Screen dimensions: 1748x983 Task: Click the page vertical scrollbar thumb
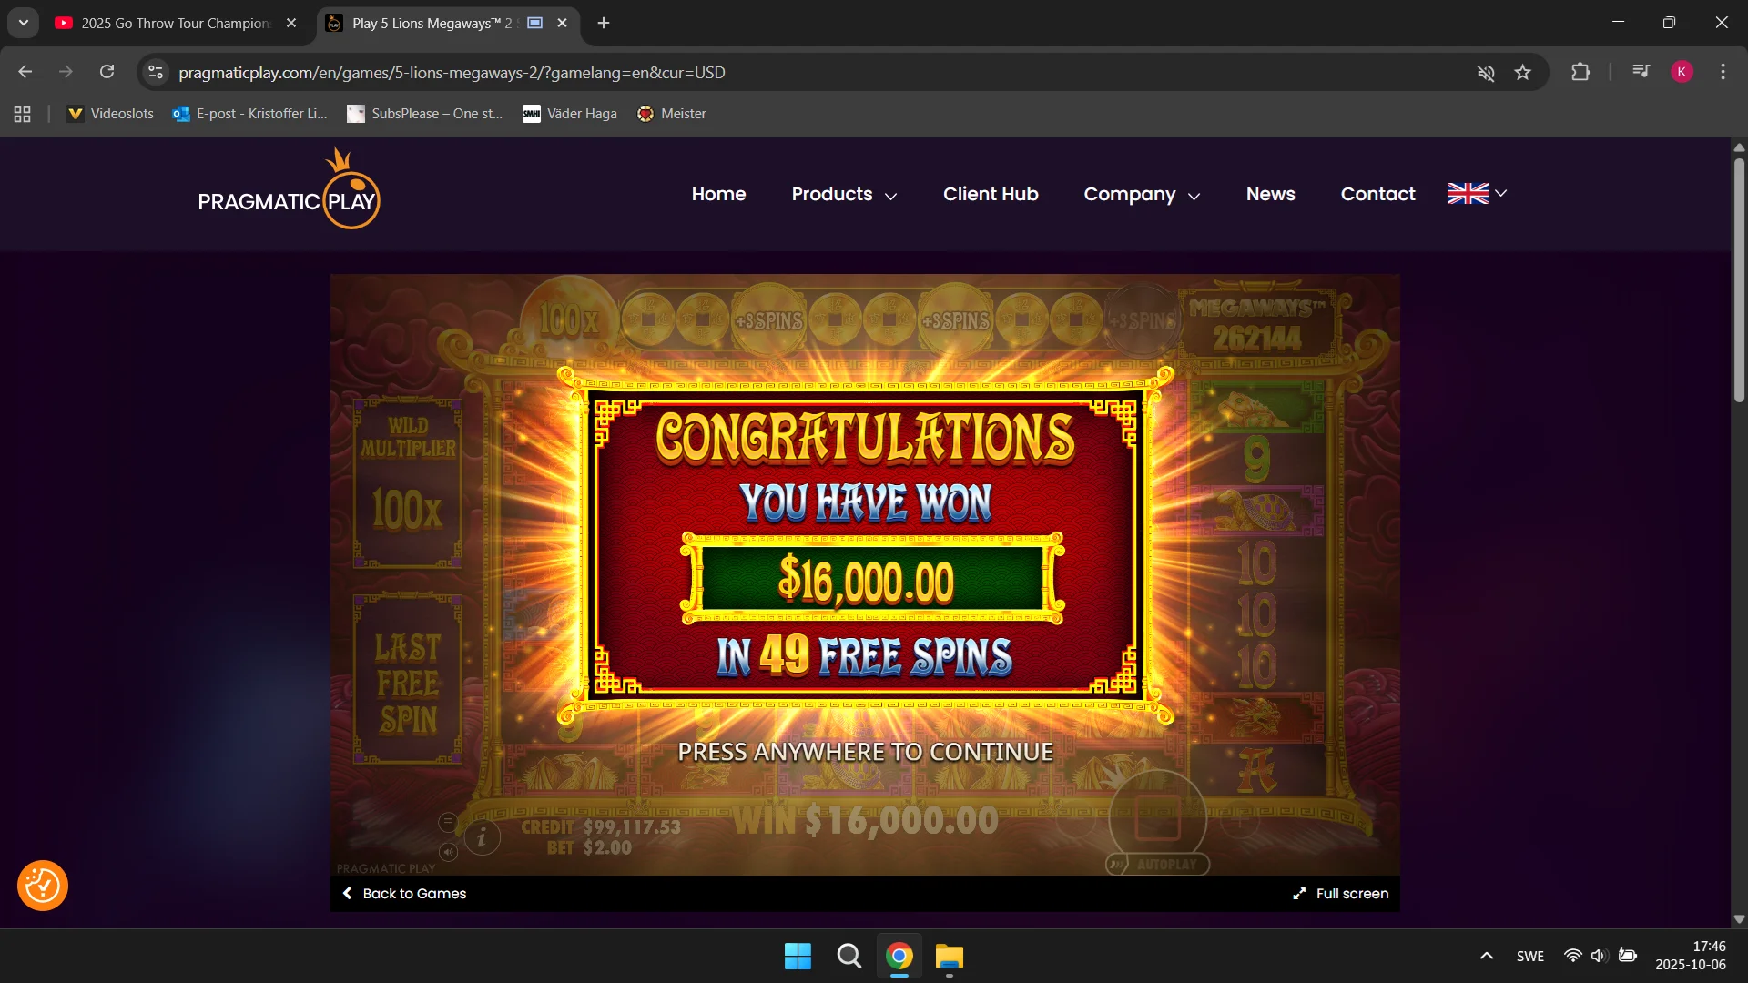click(x=1739, y=280)
